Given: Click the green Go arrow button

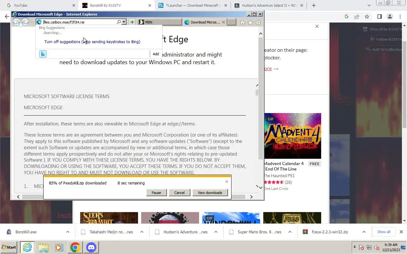Looking at the screenshot, I should (x=132, y=22).
